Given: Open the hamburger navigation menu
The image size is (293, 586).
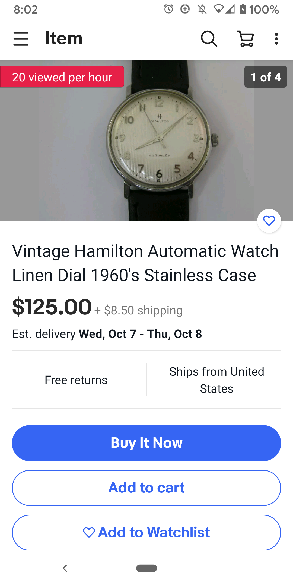Looking at the screenshot, I should point(21,39).
